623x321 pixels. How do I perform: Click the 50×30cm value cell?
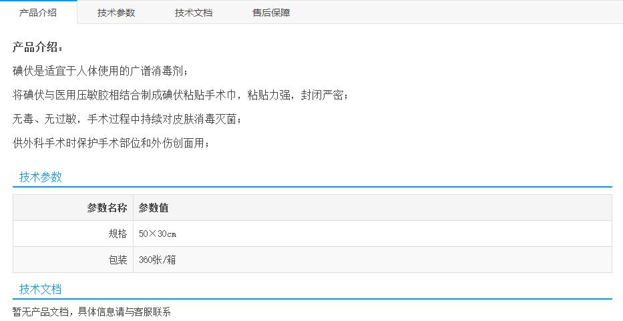[158, 234]
